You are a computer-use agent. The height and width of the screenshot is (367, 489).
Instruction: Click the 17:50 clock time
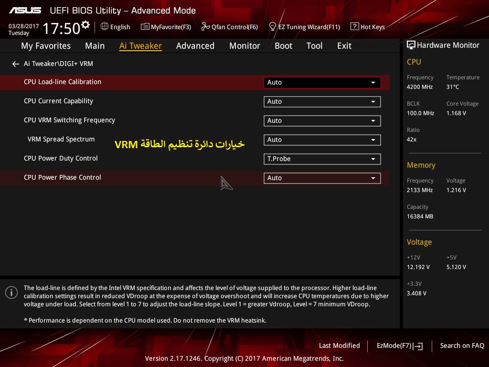pos(62,28)
